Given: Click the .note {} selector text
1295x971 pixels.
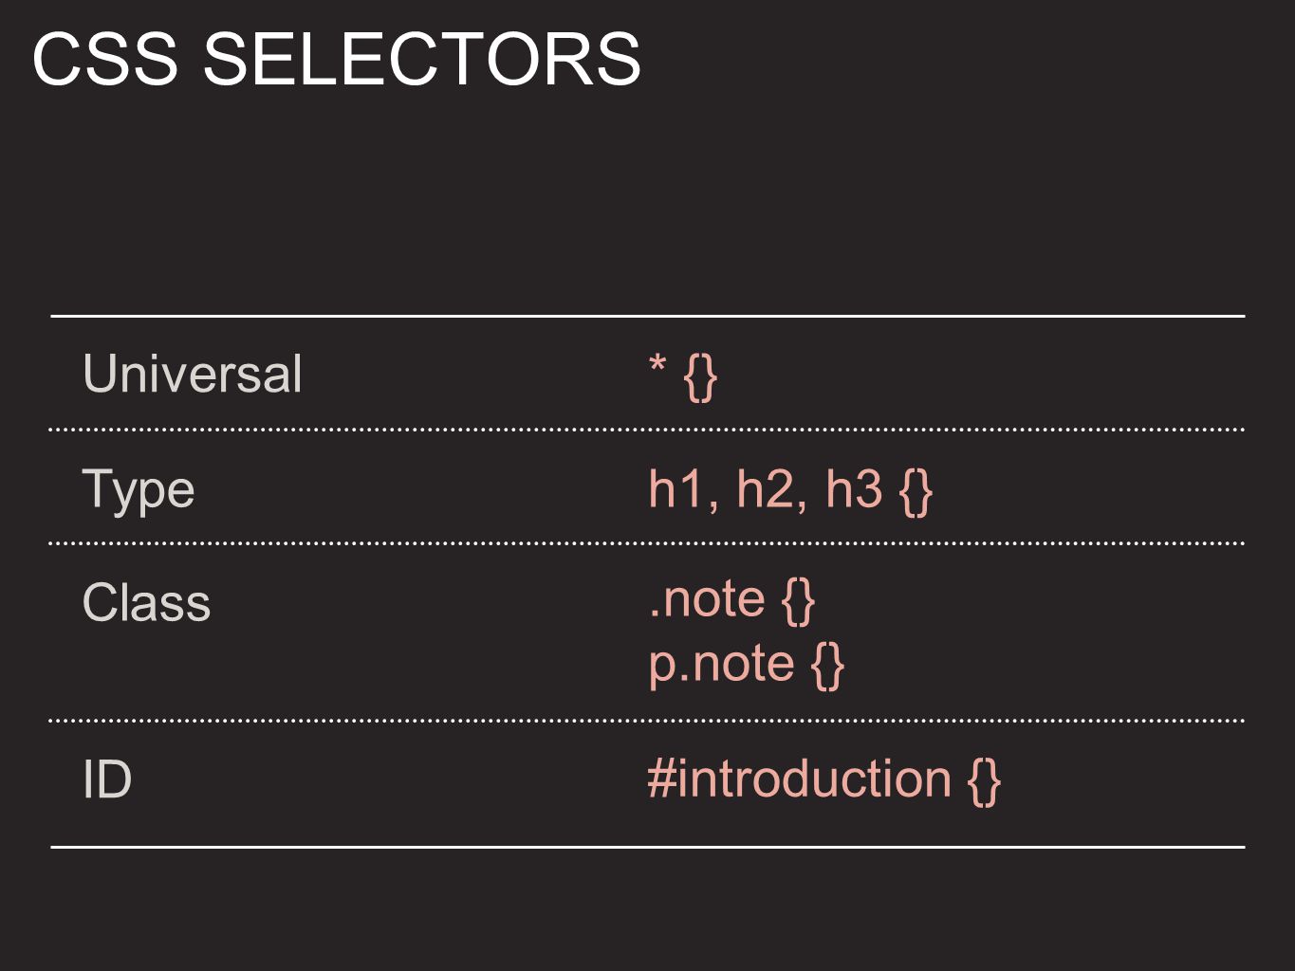Looking at the screenshot, I should [731, 599].
